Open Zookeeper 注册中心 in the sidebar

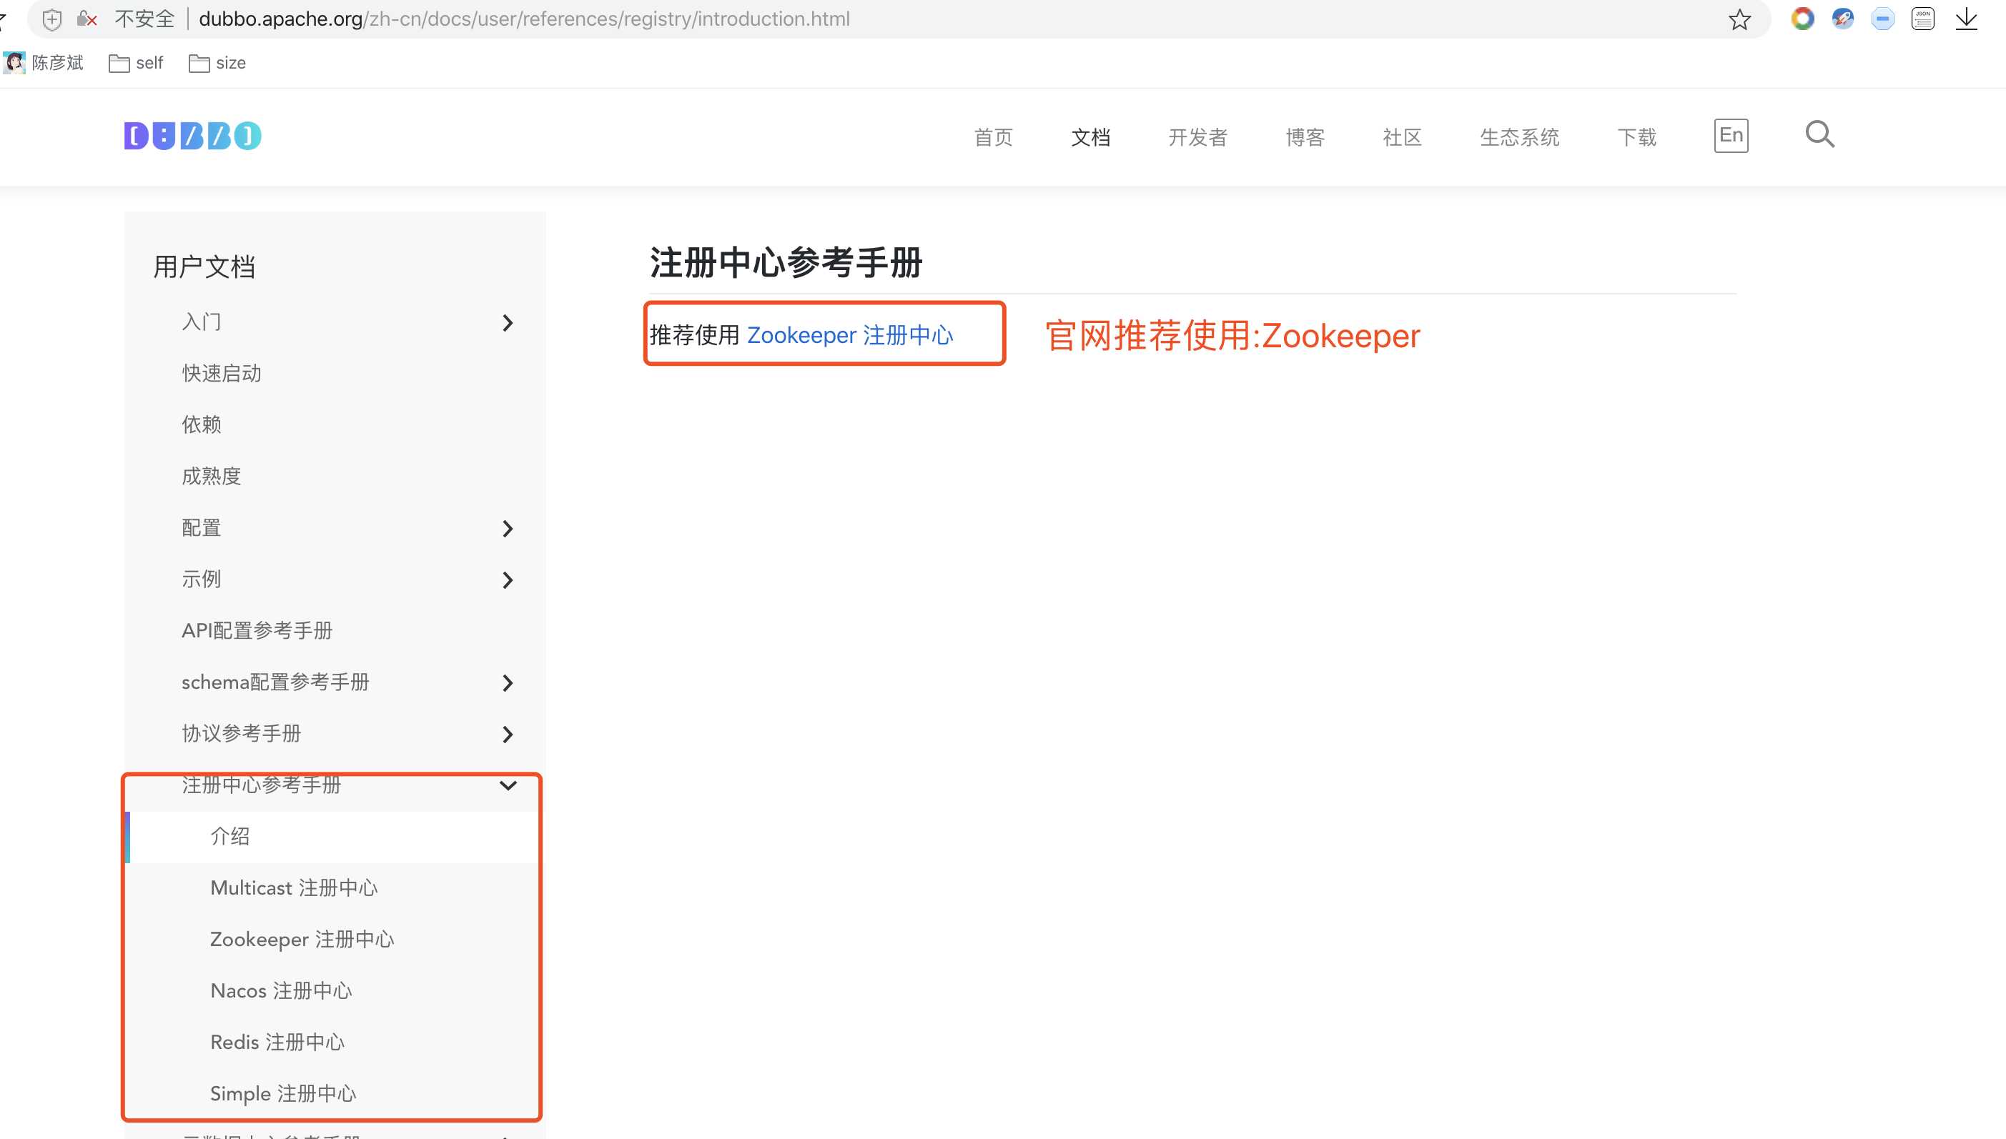302,940
